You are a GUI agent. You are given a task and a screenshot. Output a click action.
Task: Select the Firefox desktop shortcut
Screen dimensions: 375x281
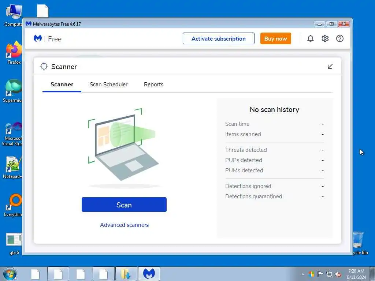point(14,53)
